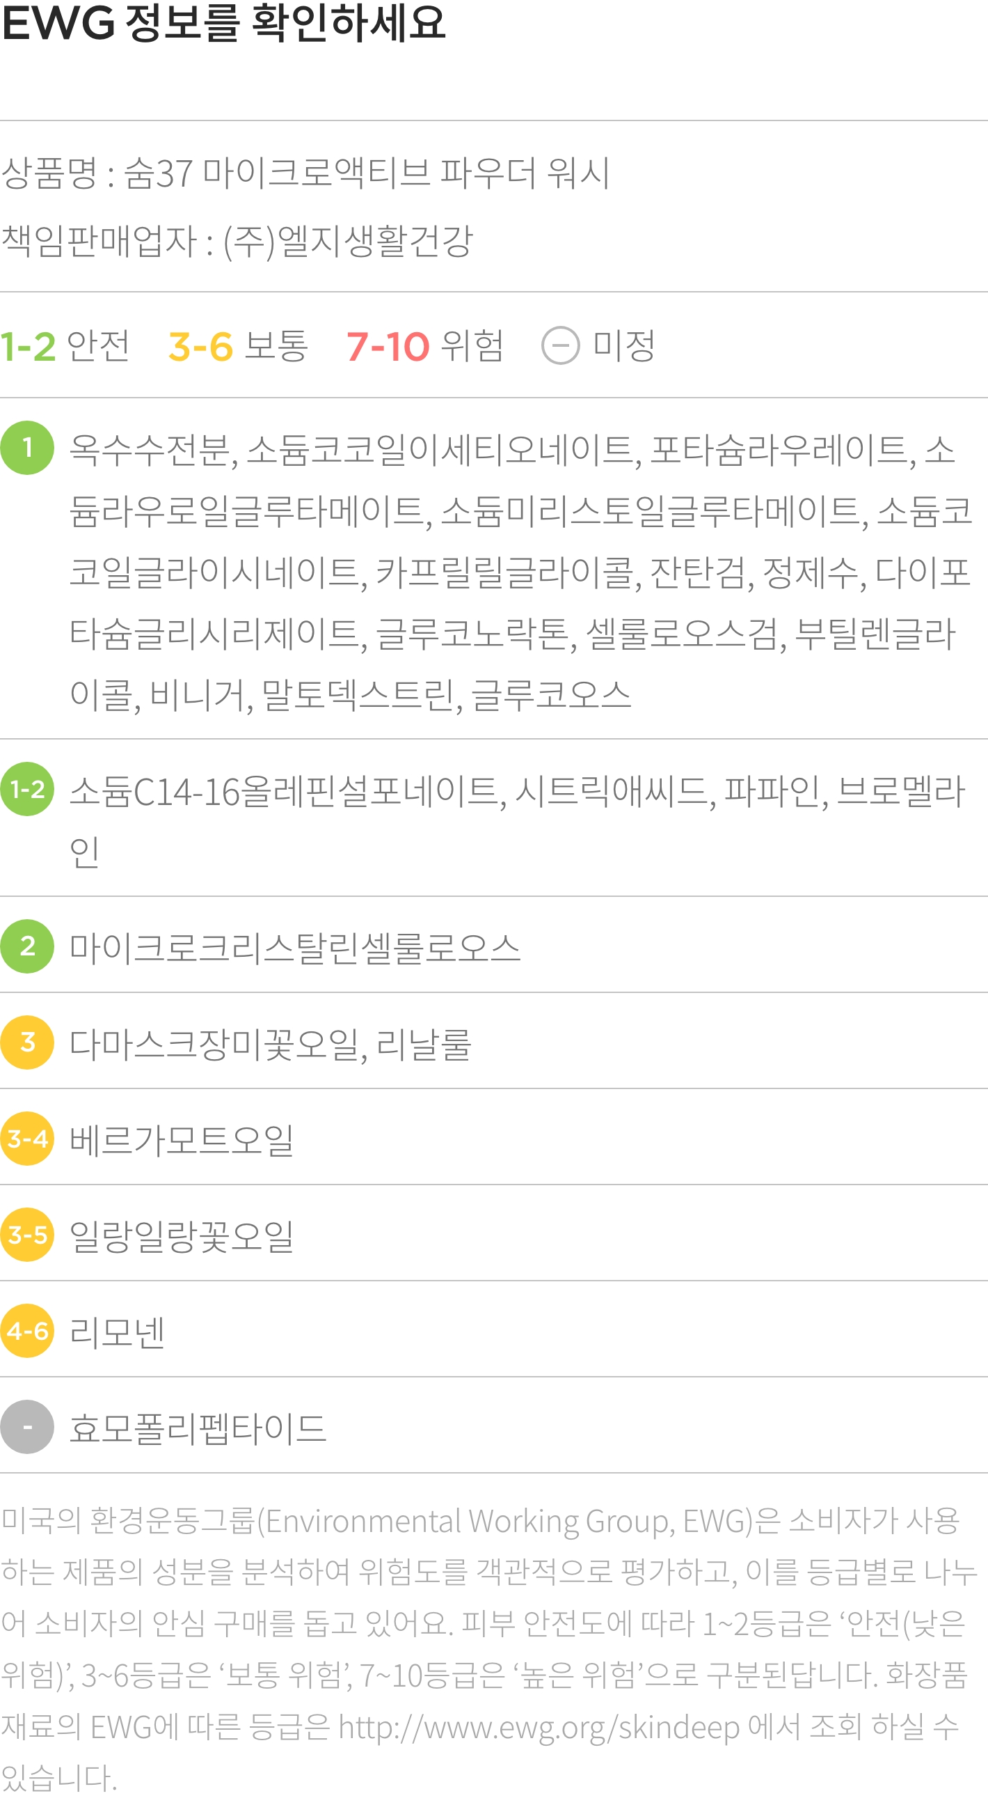Select the 7-10 위험 legend label
The height and width of the screenshot is (1805, 988).
425,345
